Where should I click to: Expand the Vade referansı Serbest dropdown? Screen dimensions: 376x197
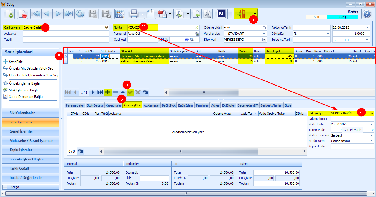pos(372,135)
